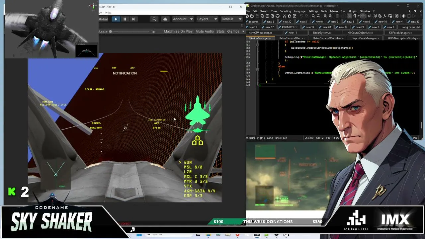Switch to the VaporConeManager.cs tab
The height and width of the screenshot is (239, 425).
[366, 39]
